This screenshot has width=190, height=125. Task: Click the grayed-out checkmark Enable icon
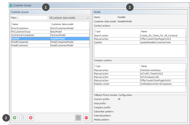[78, 118]
